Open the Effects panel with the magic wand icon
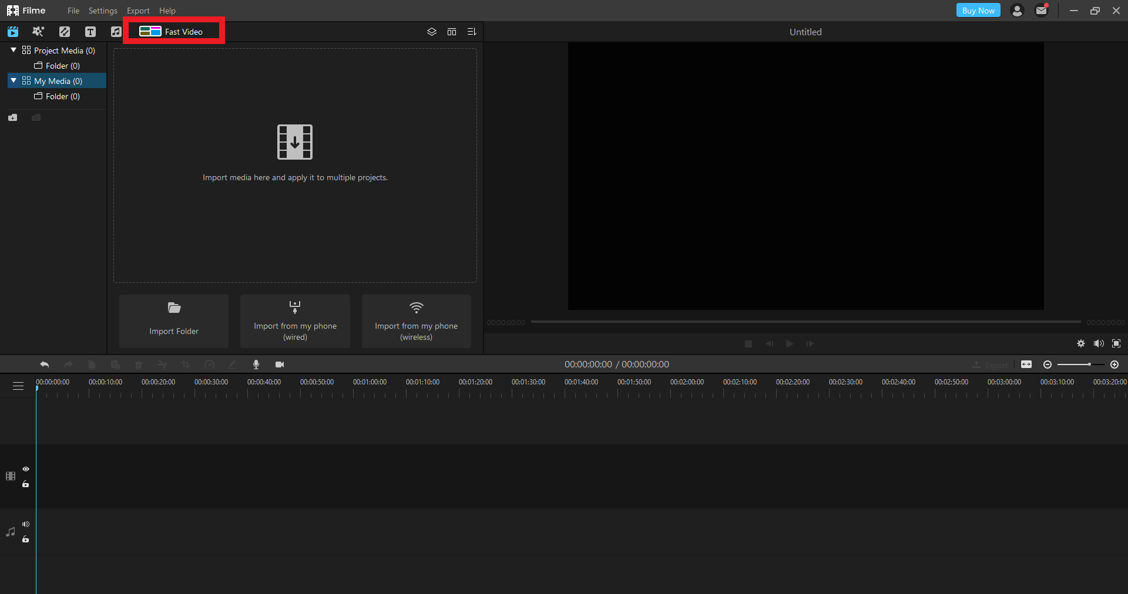1128x594 pixels. 38,32
